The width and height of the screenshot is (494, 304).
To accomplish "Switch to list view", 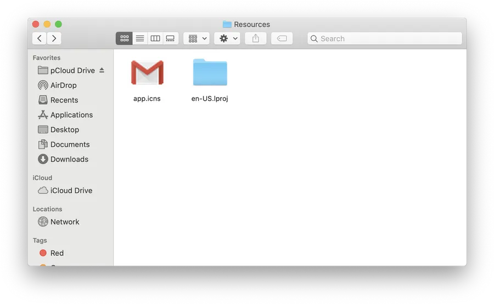I will [140, 38].
